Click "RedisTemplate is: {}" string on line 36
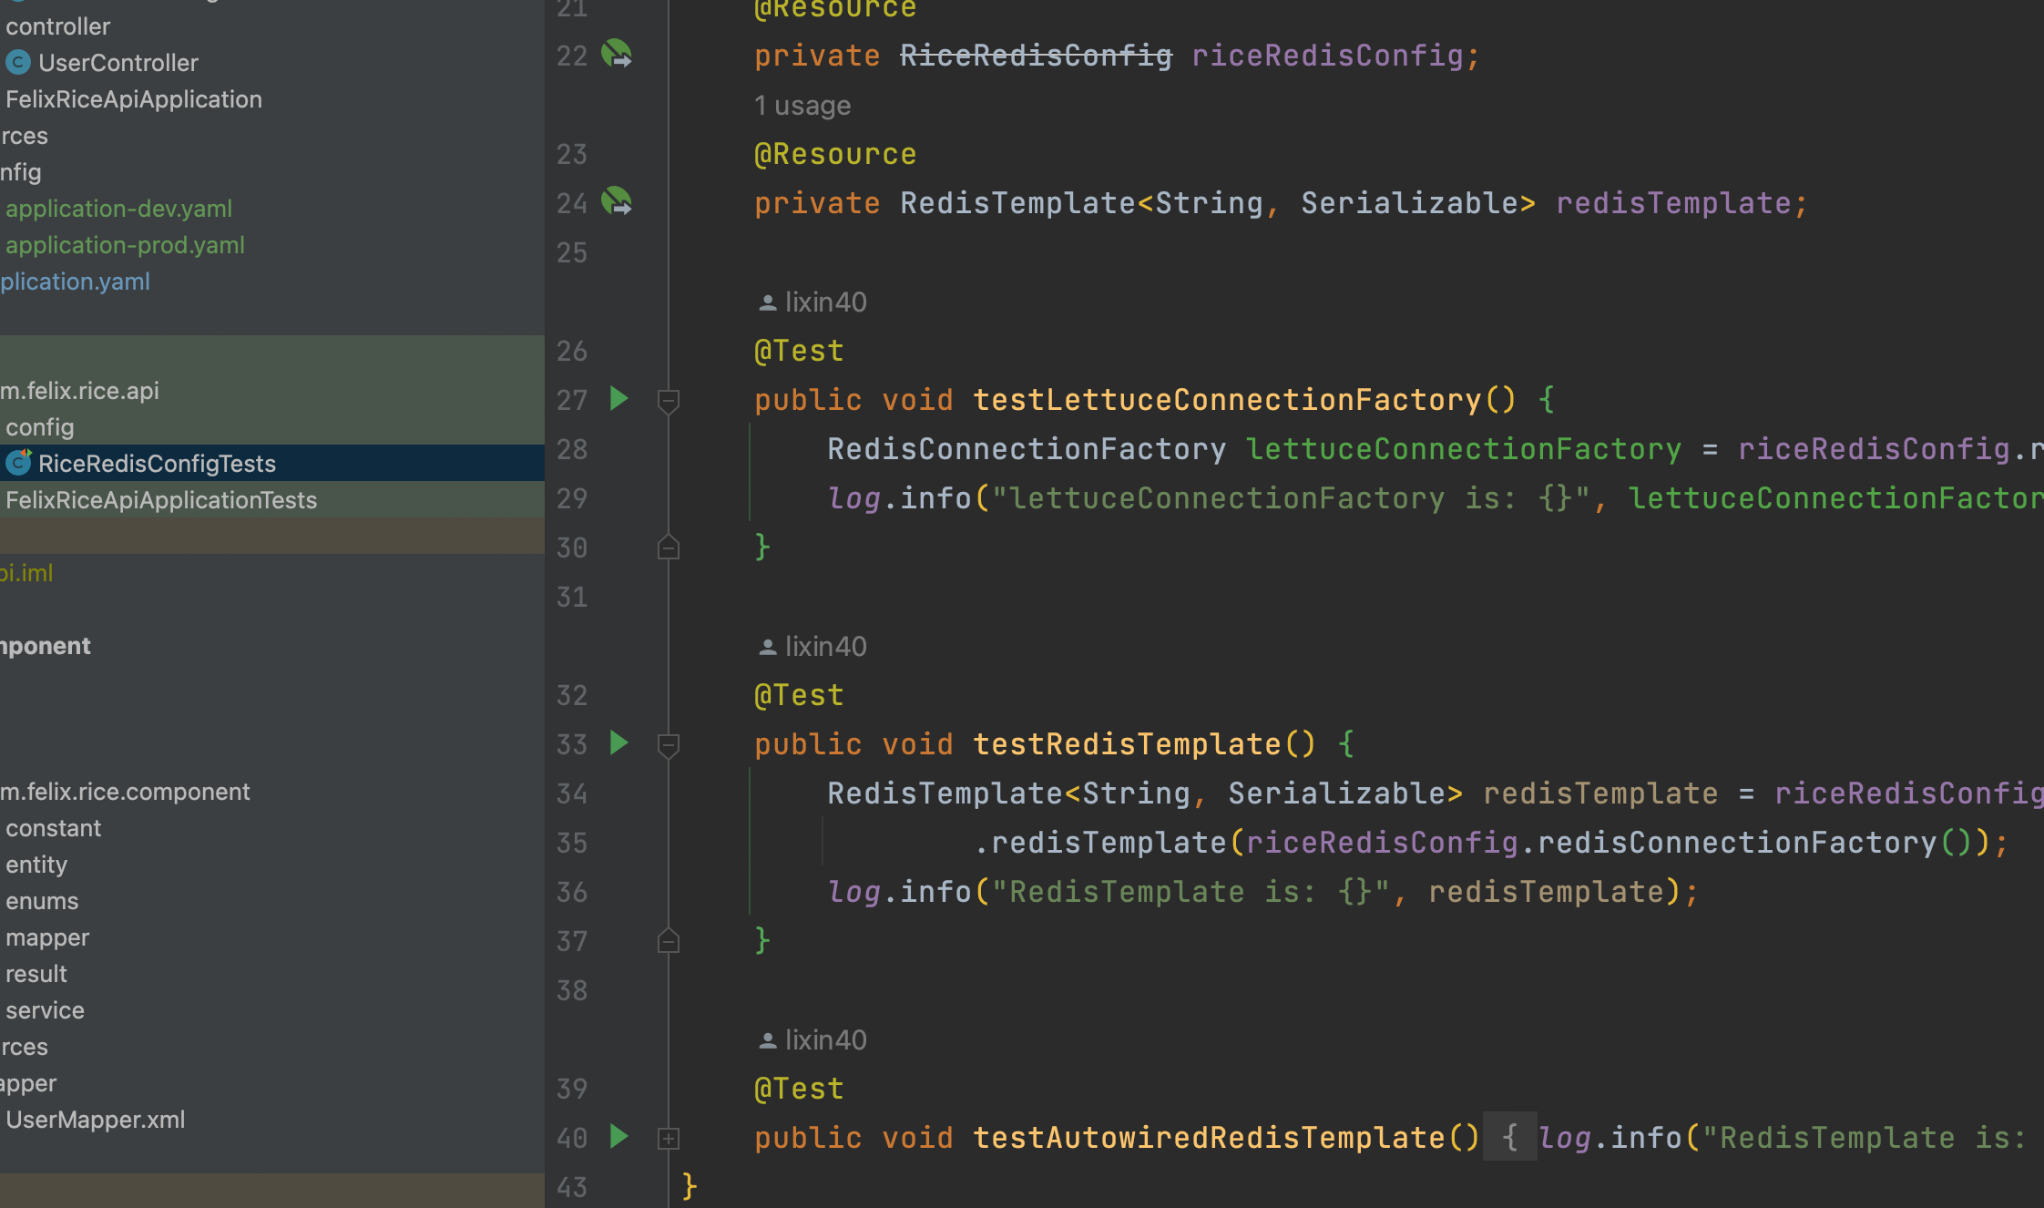Screen dimensions: 2044x1208 [x=1191, y=892]
